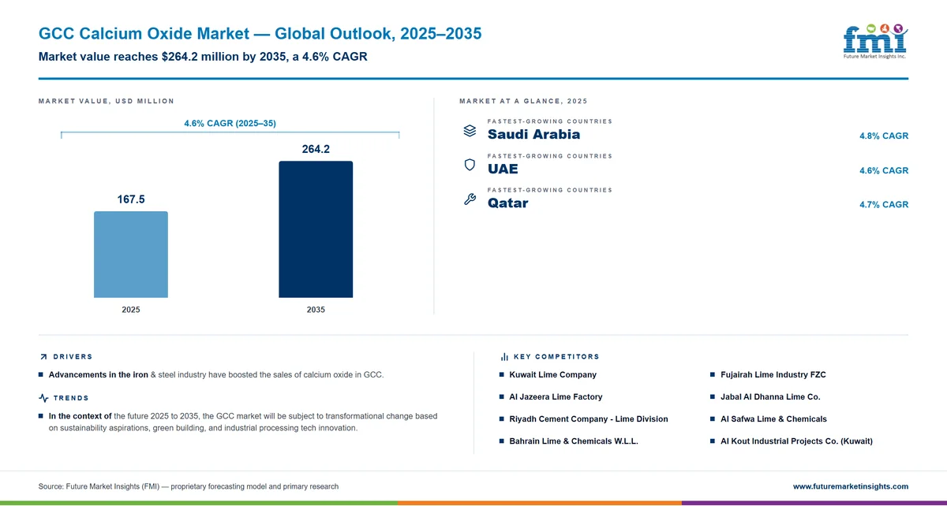Click Al Kout Industrial Projects Co. (Kuwait)
Viewport: 947px width, 506px height.
tap(796, 441)
